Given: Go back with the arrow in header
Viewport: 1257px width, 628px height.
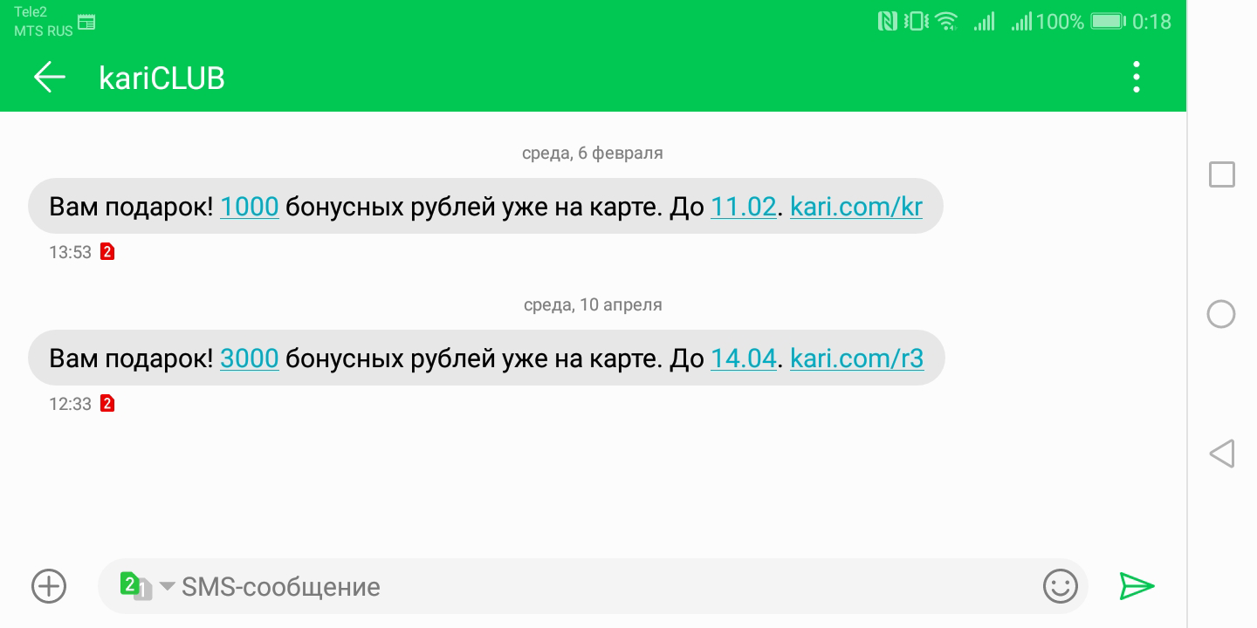Looking at the screenshot, I should [x=50, y=78].
